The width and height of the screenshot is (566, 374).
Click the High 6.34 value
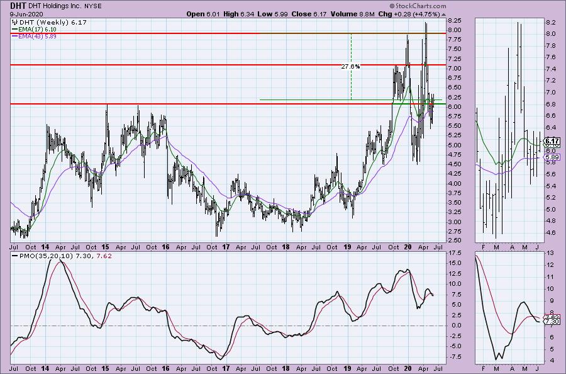[239, 14]
